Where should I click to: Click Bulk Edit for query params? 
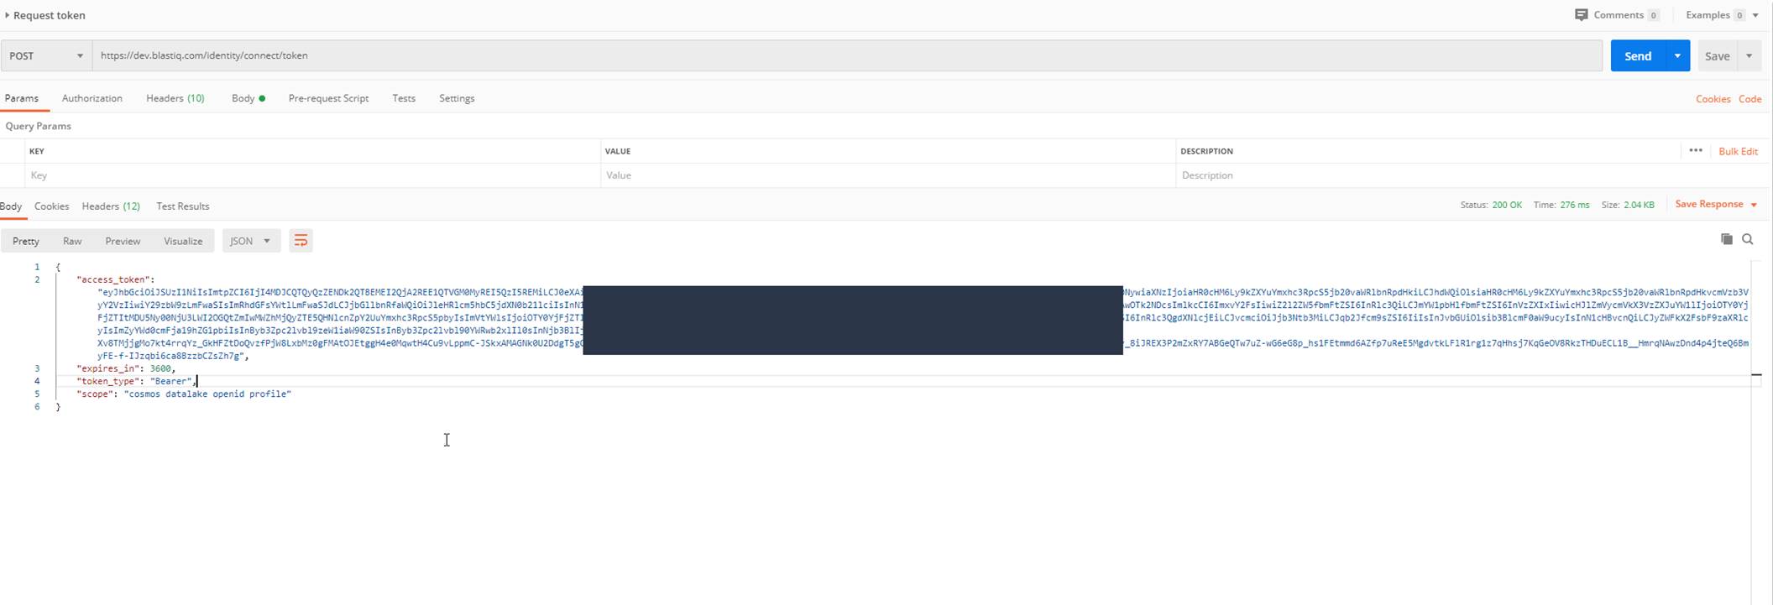[x=1738, y=151]
